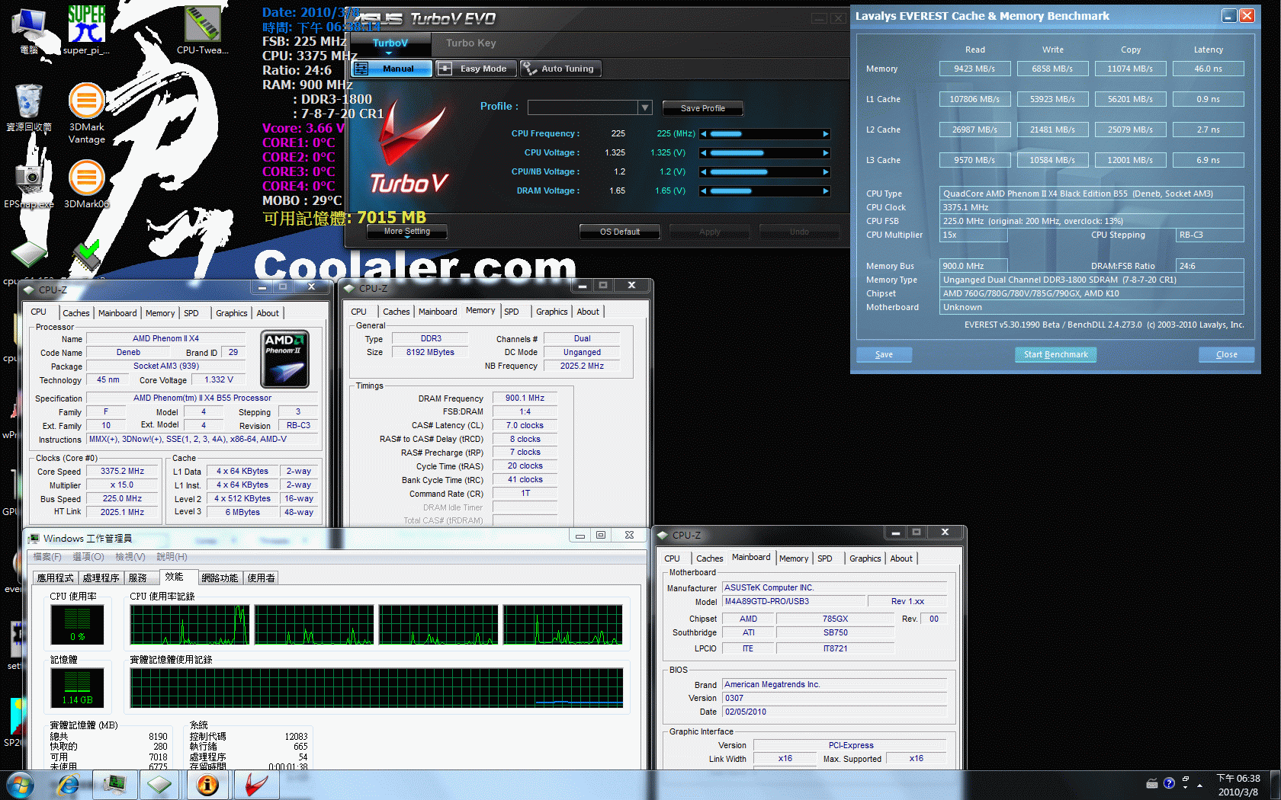Switch to the CPU-Z taskbar icon
The image size is (1281, 800).
[160, 785]
